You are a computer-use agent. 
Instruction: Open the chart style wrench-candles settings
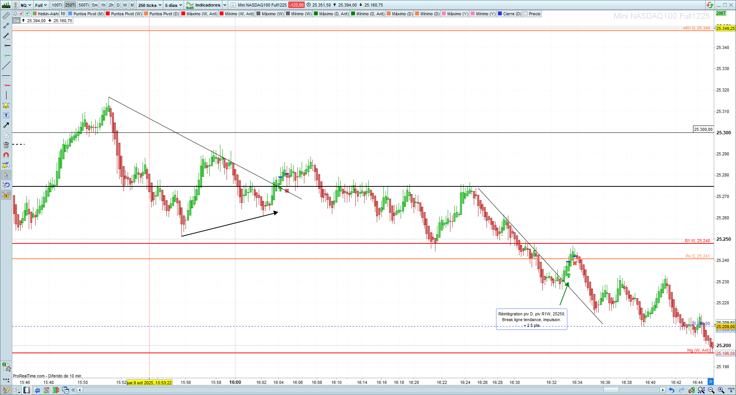(691, 390)
